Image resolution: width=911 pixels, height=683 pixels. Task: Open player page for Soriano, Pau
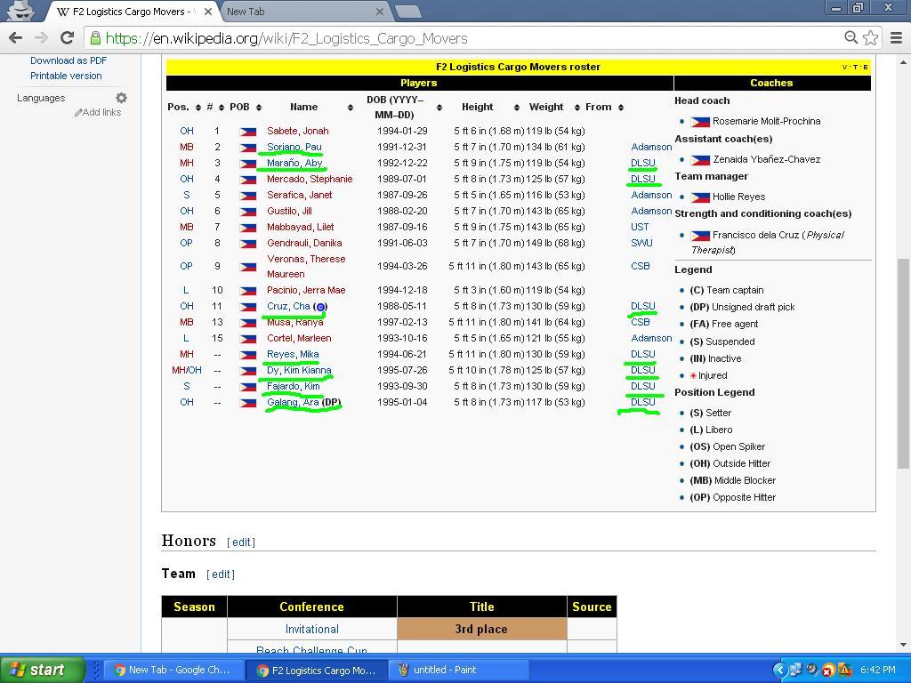[x=294, y=147]
